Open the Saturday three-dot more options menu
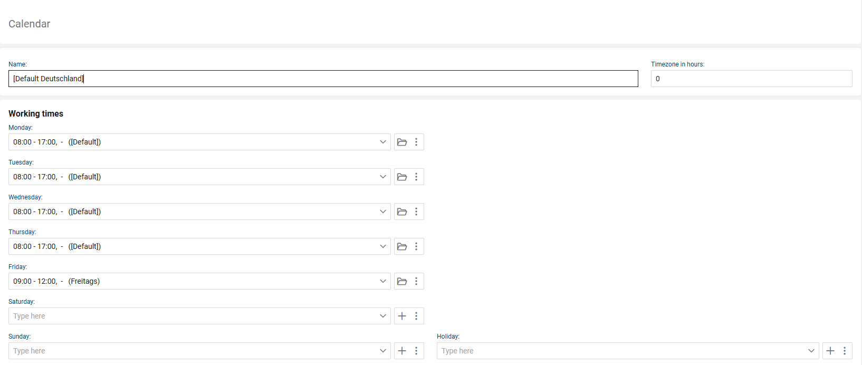862x365 pixels. coord(416,316)
